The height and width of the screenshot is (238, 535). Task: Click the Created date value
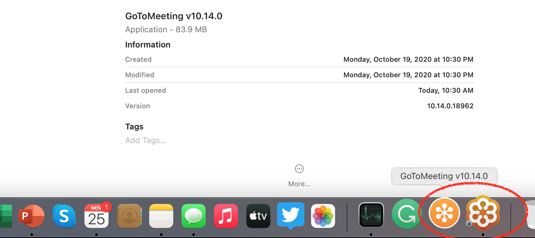[x=408, y=59]
